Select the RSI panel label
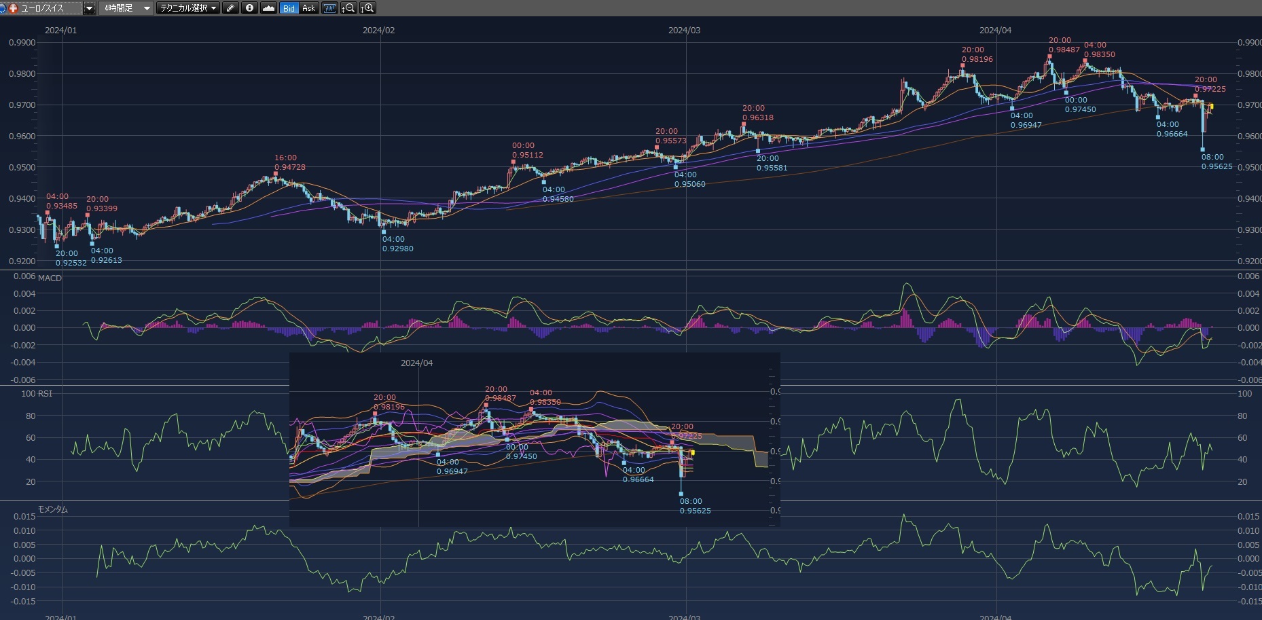This screenshot has height=620, width=1262. [x=45, y=393]
